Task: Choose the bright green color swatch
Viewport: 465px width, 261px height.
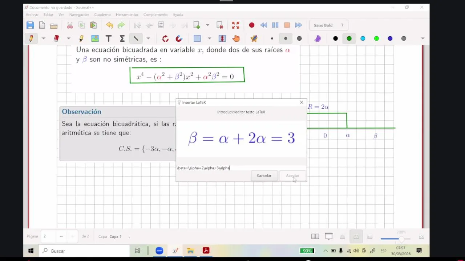Action: pos(376,38)
